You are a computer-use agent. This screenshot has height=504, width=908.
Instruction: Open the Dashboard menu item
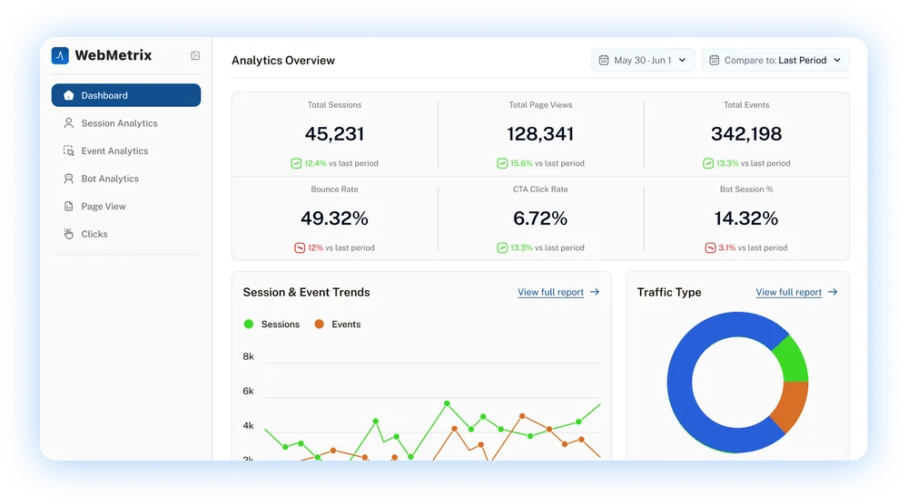point(126,95)
